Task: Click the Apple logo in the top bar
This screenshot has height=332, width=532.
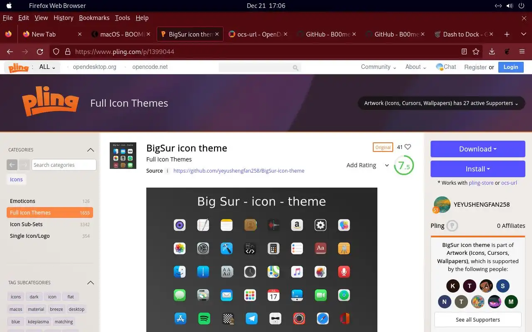Action: (x=9, y=6)
